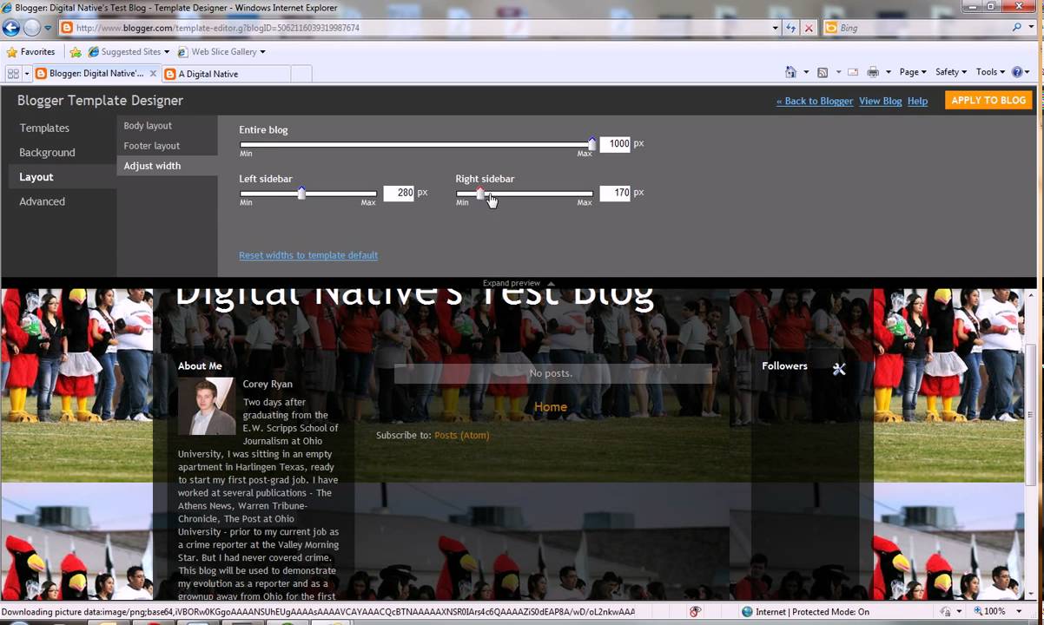Screen dimensions: 1044x625
Task: Click the IE forward arrow button
Action: 32,28
